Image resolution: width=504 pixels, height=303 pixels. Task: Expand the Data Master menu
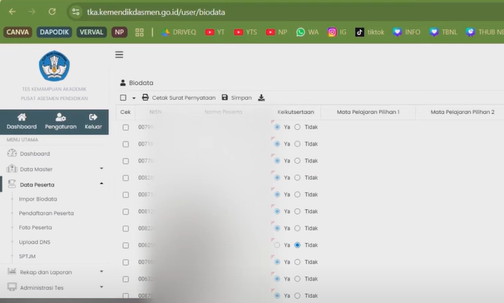[54, 169]
